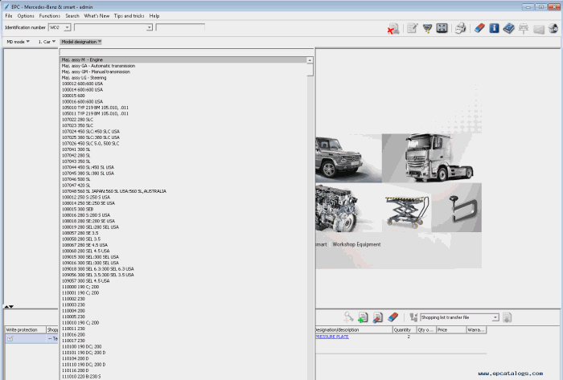
Task: Click the filter funnel icon
Action: coord(427,28)
